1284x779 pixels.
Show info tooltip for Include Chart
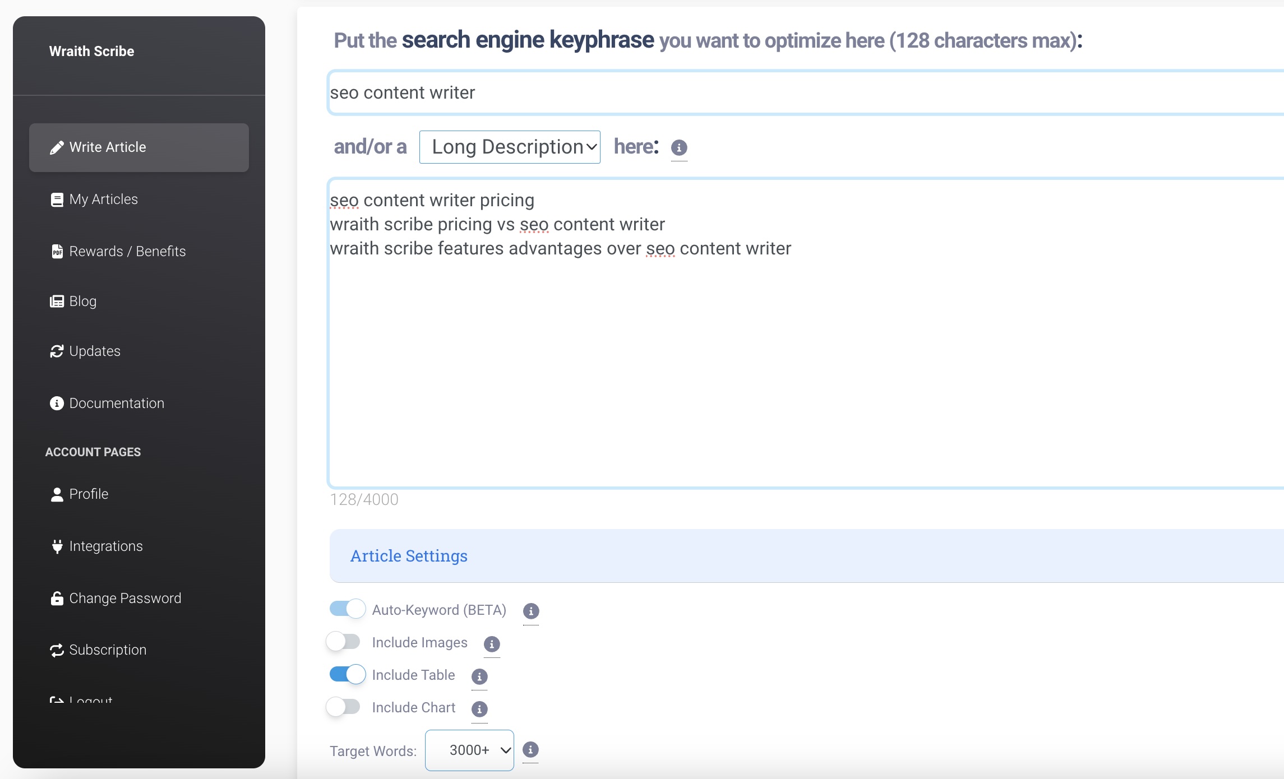(x=479, y=709)
